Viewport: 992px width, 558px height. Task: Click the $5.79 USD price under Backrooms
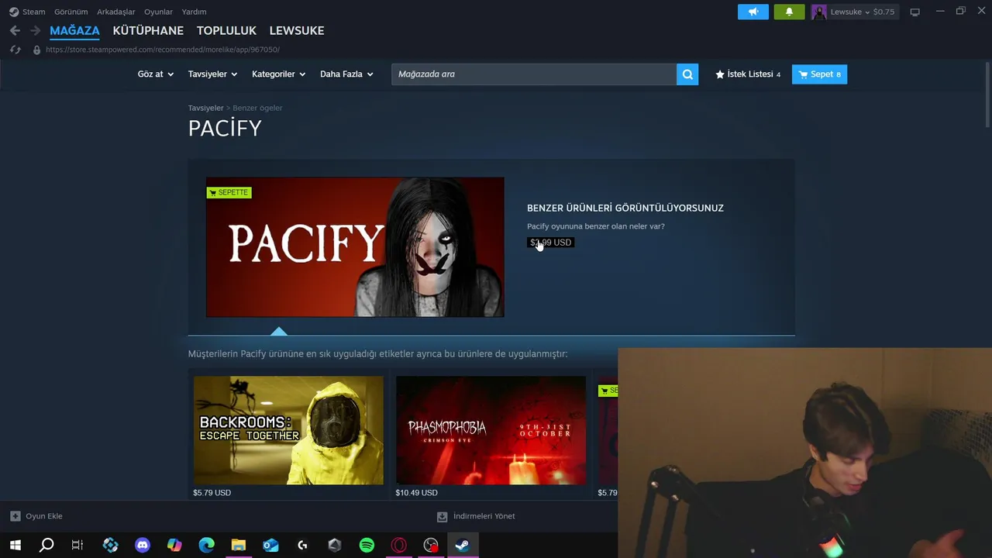click(212, 493)
